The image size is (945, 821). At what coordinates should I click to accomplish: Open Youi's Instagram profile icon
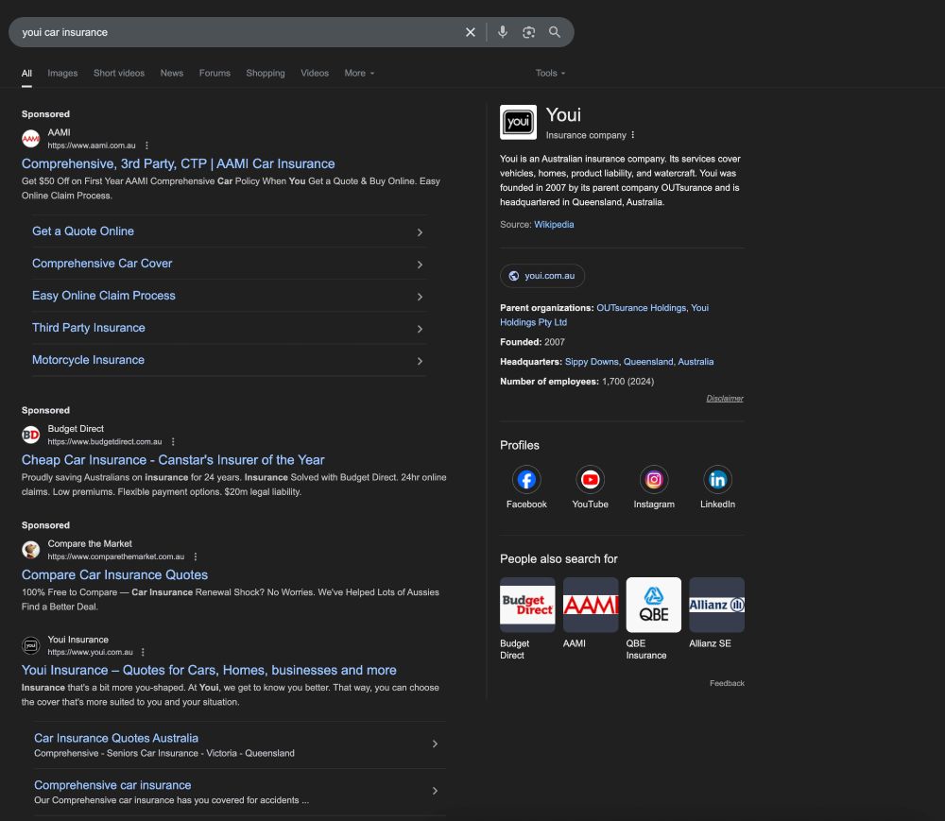click(654, 480)
